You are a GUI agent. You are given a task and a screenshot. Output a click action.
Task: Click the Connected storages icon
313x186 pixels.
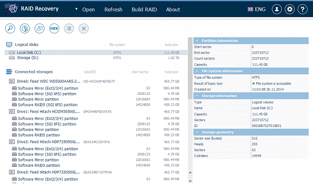tap(9, 72)
